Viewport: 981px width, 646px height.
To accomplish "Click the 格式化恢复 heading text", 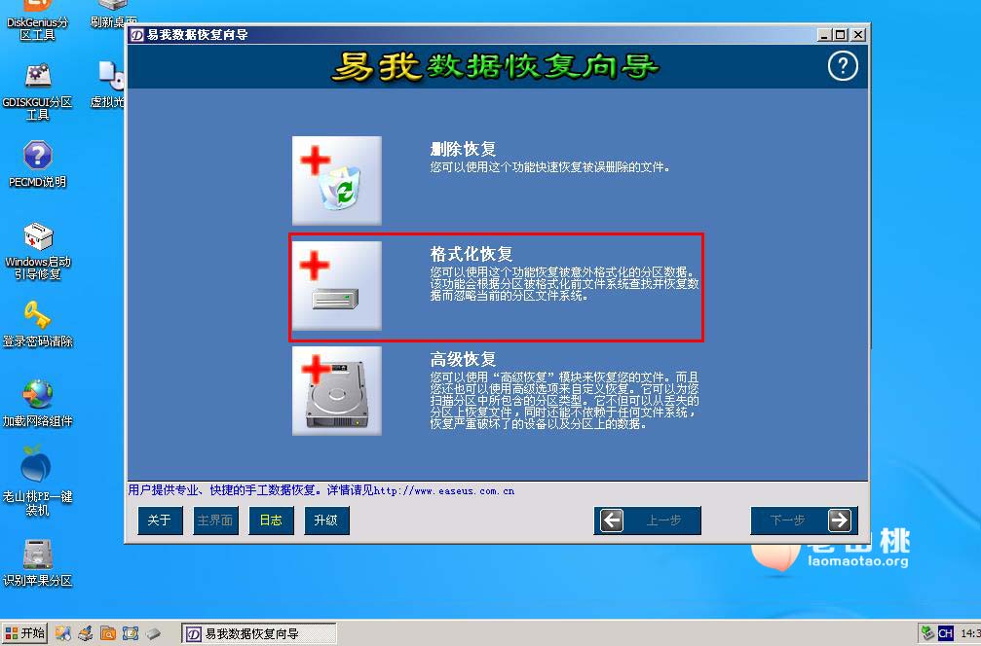I will point(472,254).
